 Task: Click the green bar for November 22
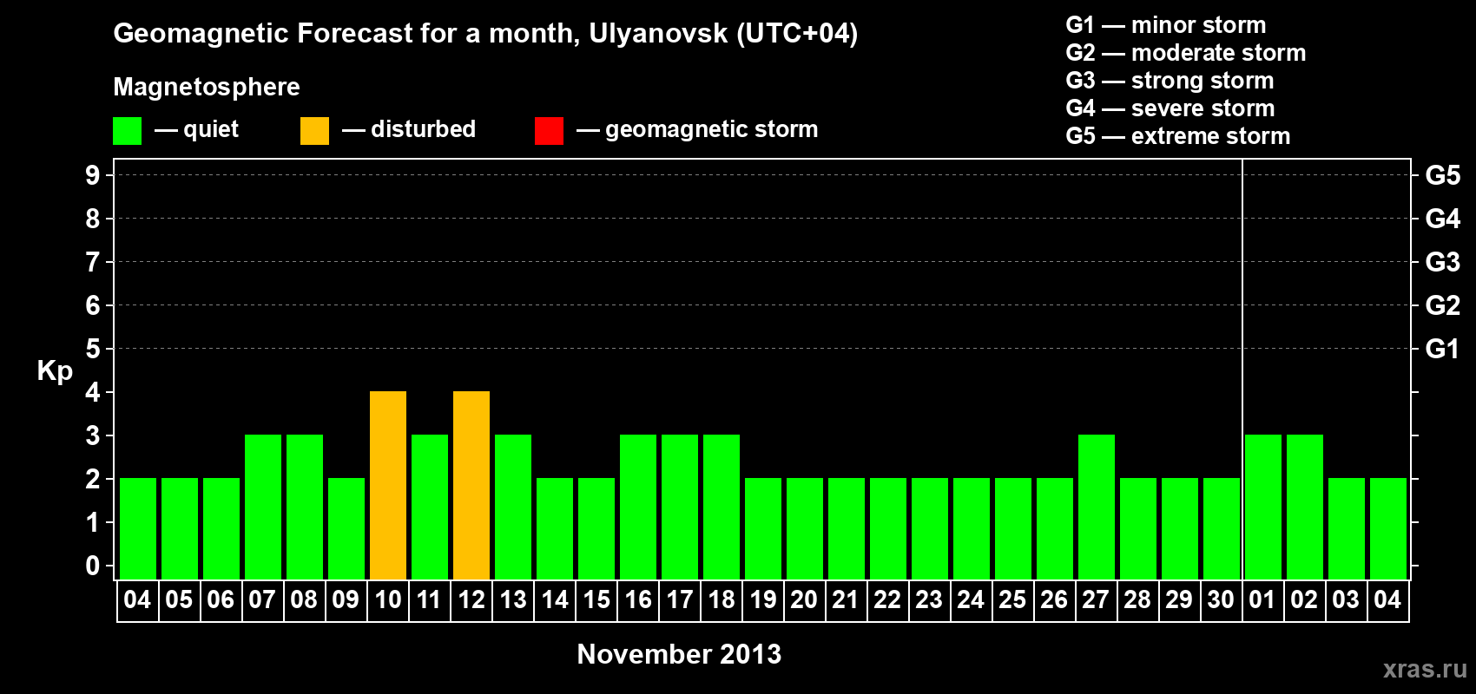click(x=888, y=528)
